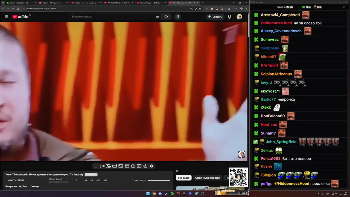Image resolution: width=350 pixels, height=197 pixels.
Task: Add +20 minutes to split
Action: [105, 181]
